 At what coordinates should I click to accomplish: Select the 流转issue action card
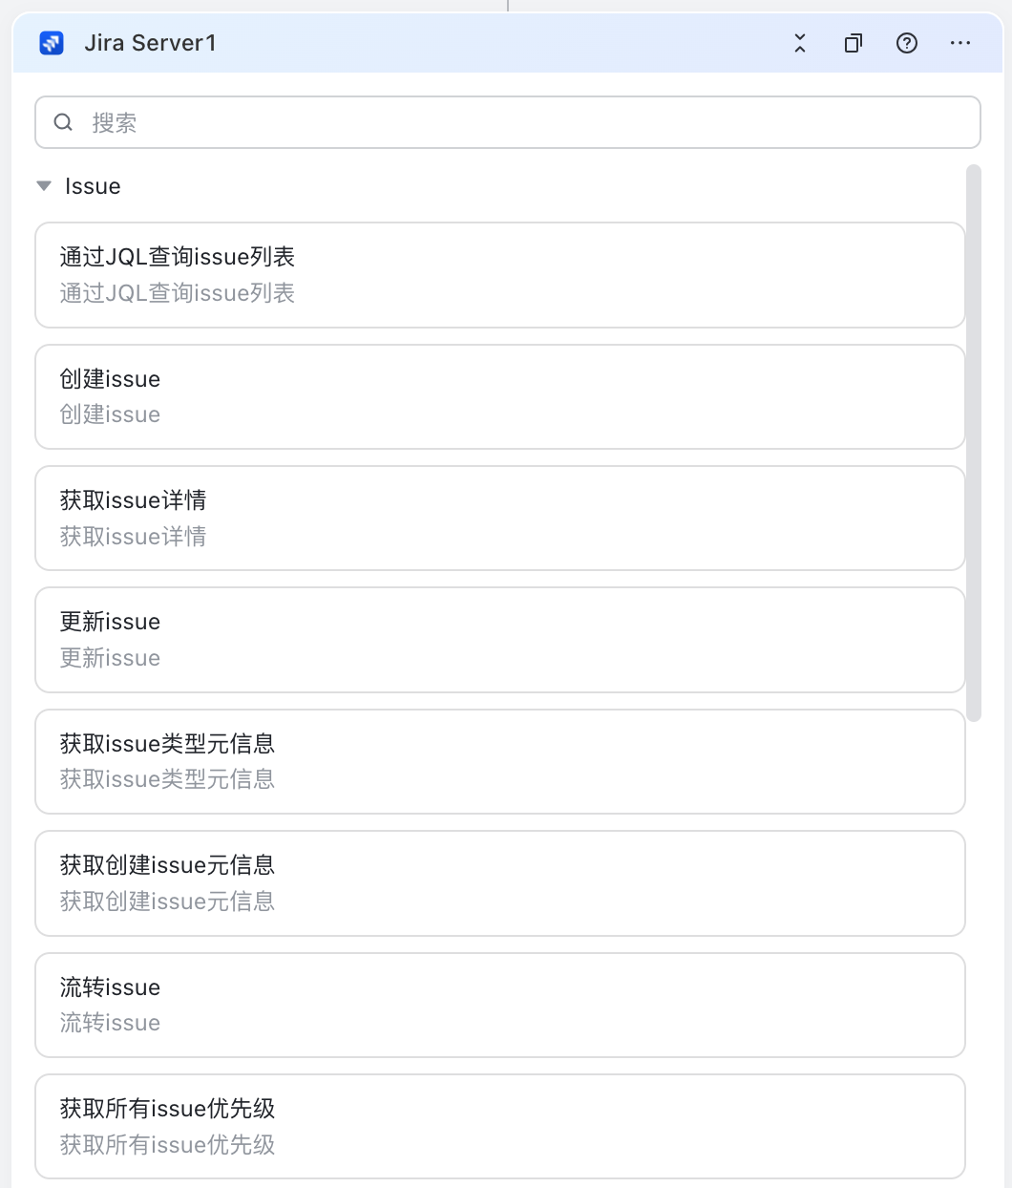(x=500, y=1005)
